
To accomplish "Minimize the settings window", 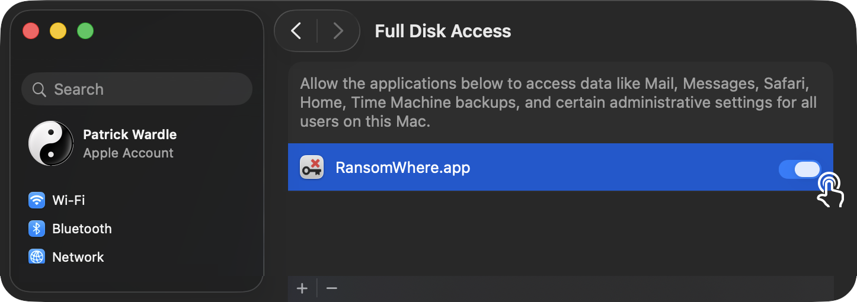I will tap(58, 31).
